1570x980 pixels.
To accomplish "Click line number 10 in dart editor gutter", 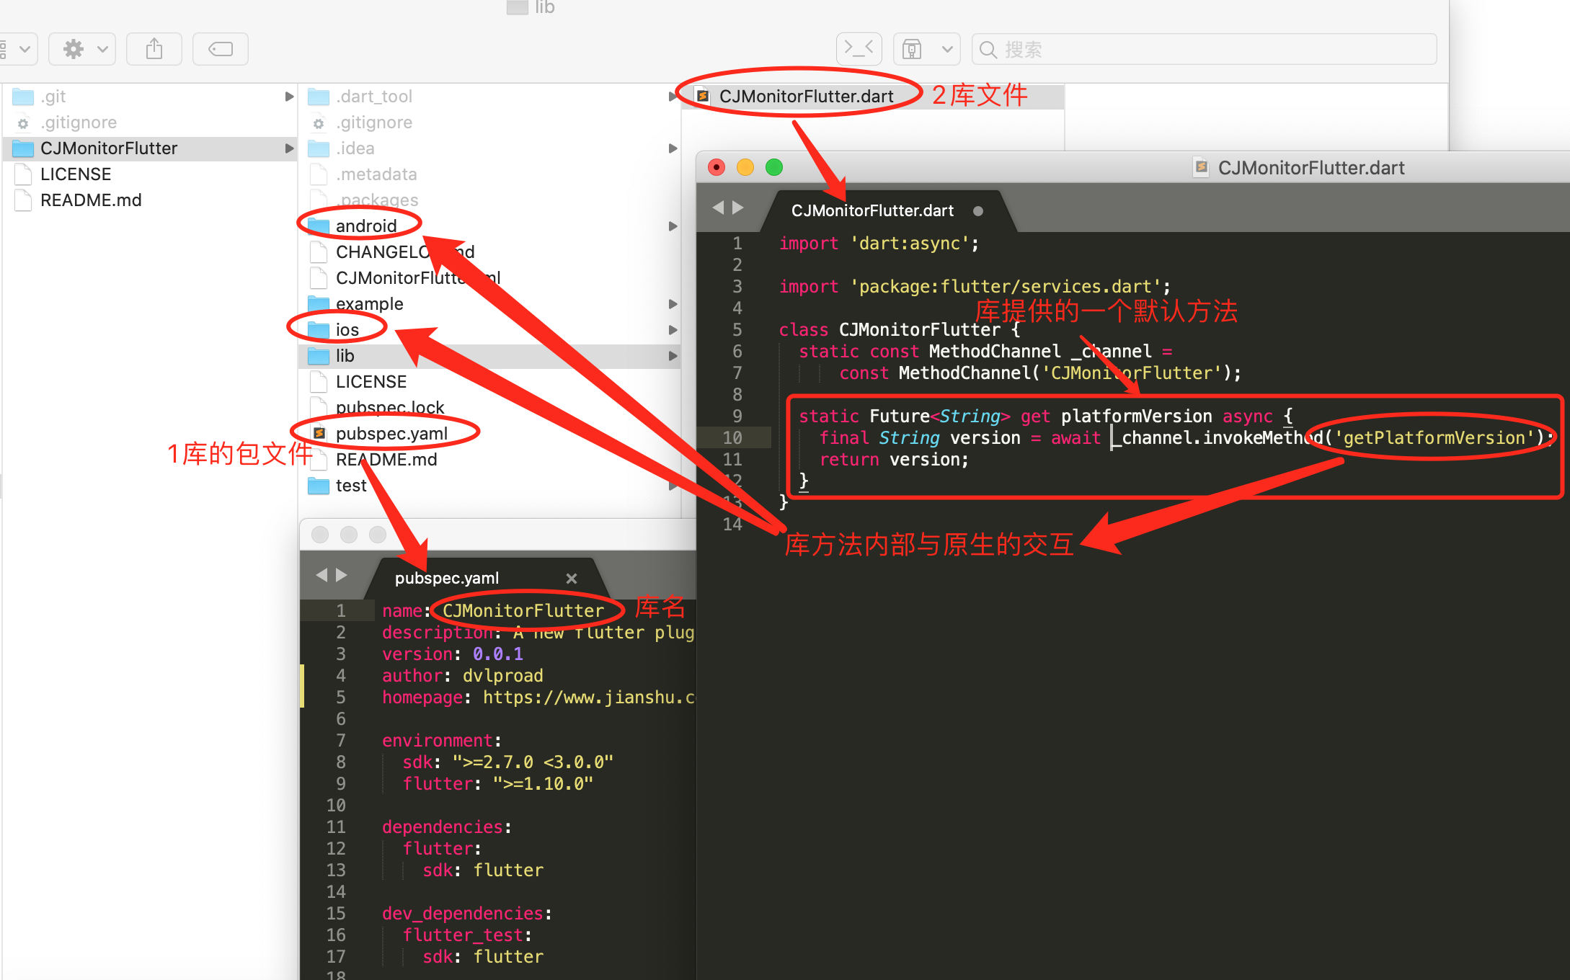I will 732,438.
